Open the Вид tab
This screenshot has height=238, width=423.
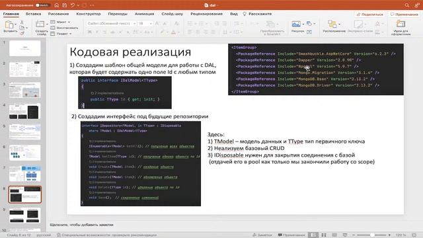[x=234, y=14]
